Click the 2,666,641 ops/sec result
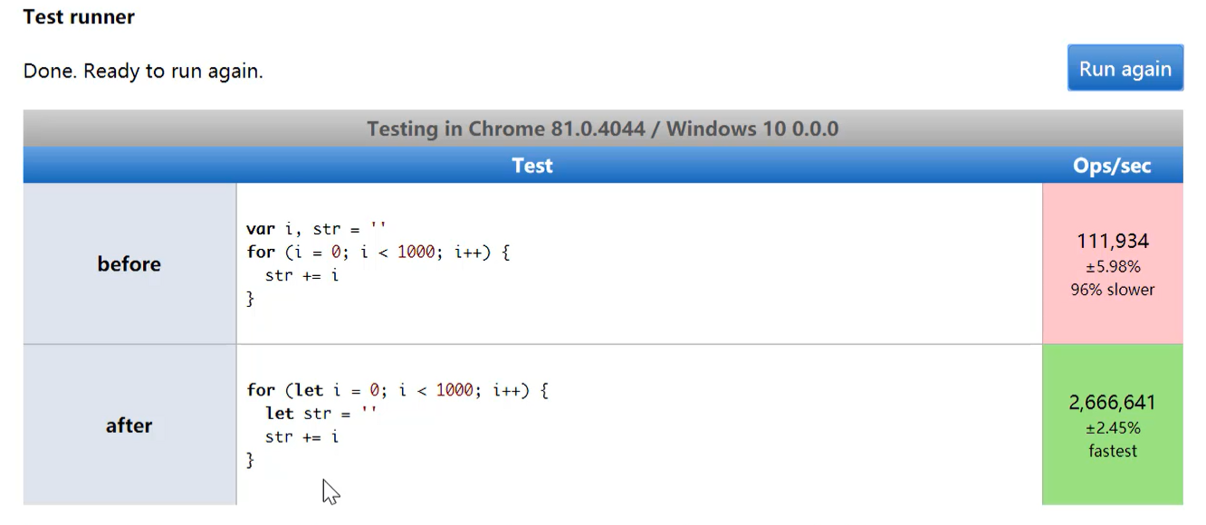This screenshot has height=525, width=1206. pos(1112,403)
